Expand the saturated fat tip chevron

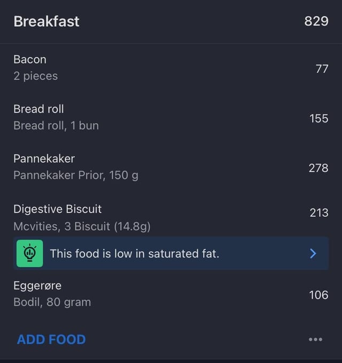pyautogui.click(x=313, y=253)
